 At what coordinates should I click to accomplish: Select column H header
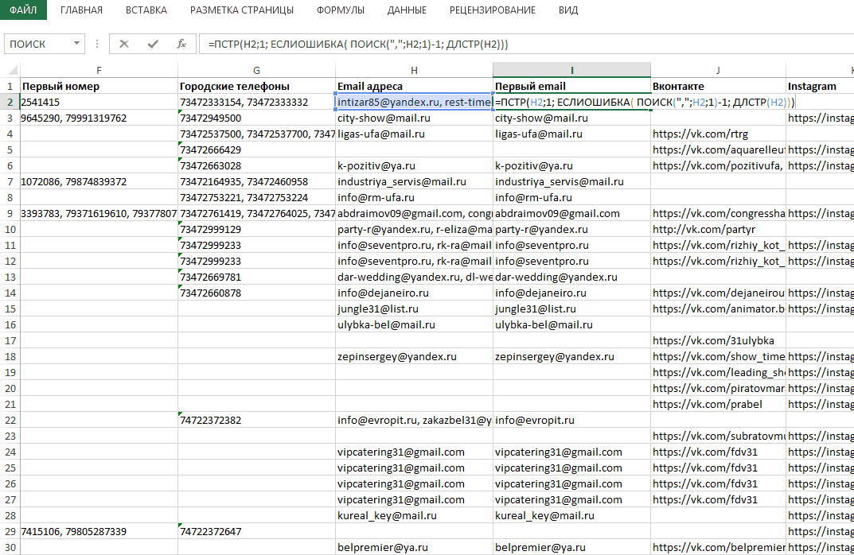point(414,70)
